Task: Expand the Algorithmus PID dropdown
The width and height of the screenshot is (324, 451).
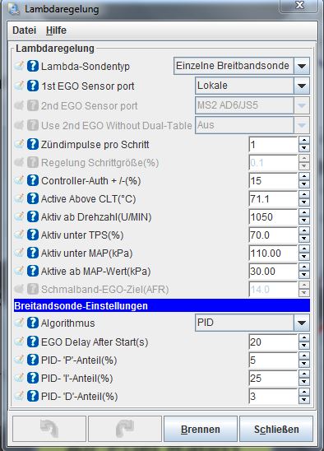Action: tap(302, 323)
